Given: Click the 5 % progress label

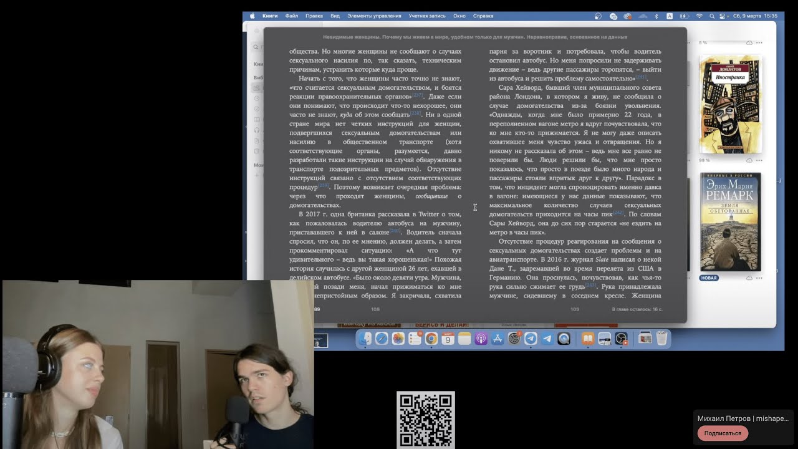Looking at the screenshot, I should pos(703,43).
